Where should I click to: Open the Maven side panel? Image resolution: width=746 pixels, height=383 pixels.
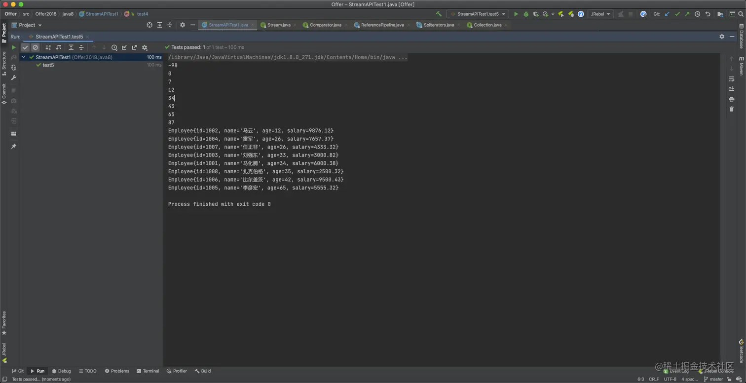pos(741,66)
